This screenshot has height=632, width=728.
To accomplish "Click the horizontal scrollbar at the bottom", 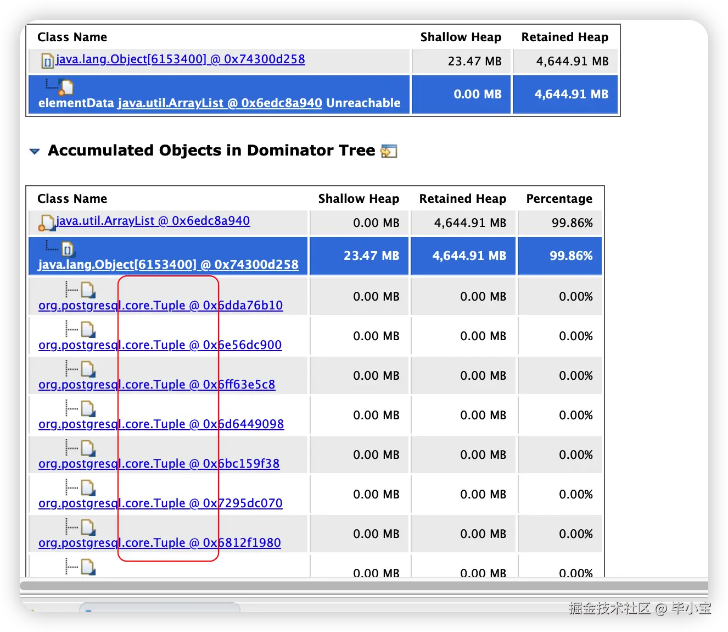I will pos(364,586).
